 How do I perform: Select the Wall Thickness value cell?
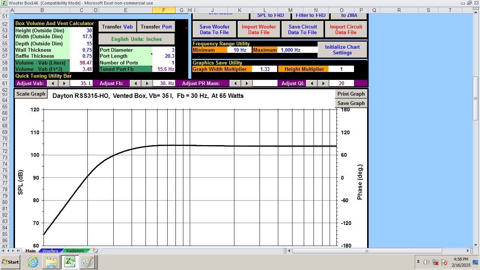pyautogui.click(x=81, y=50)
